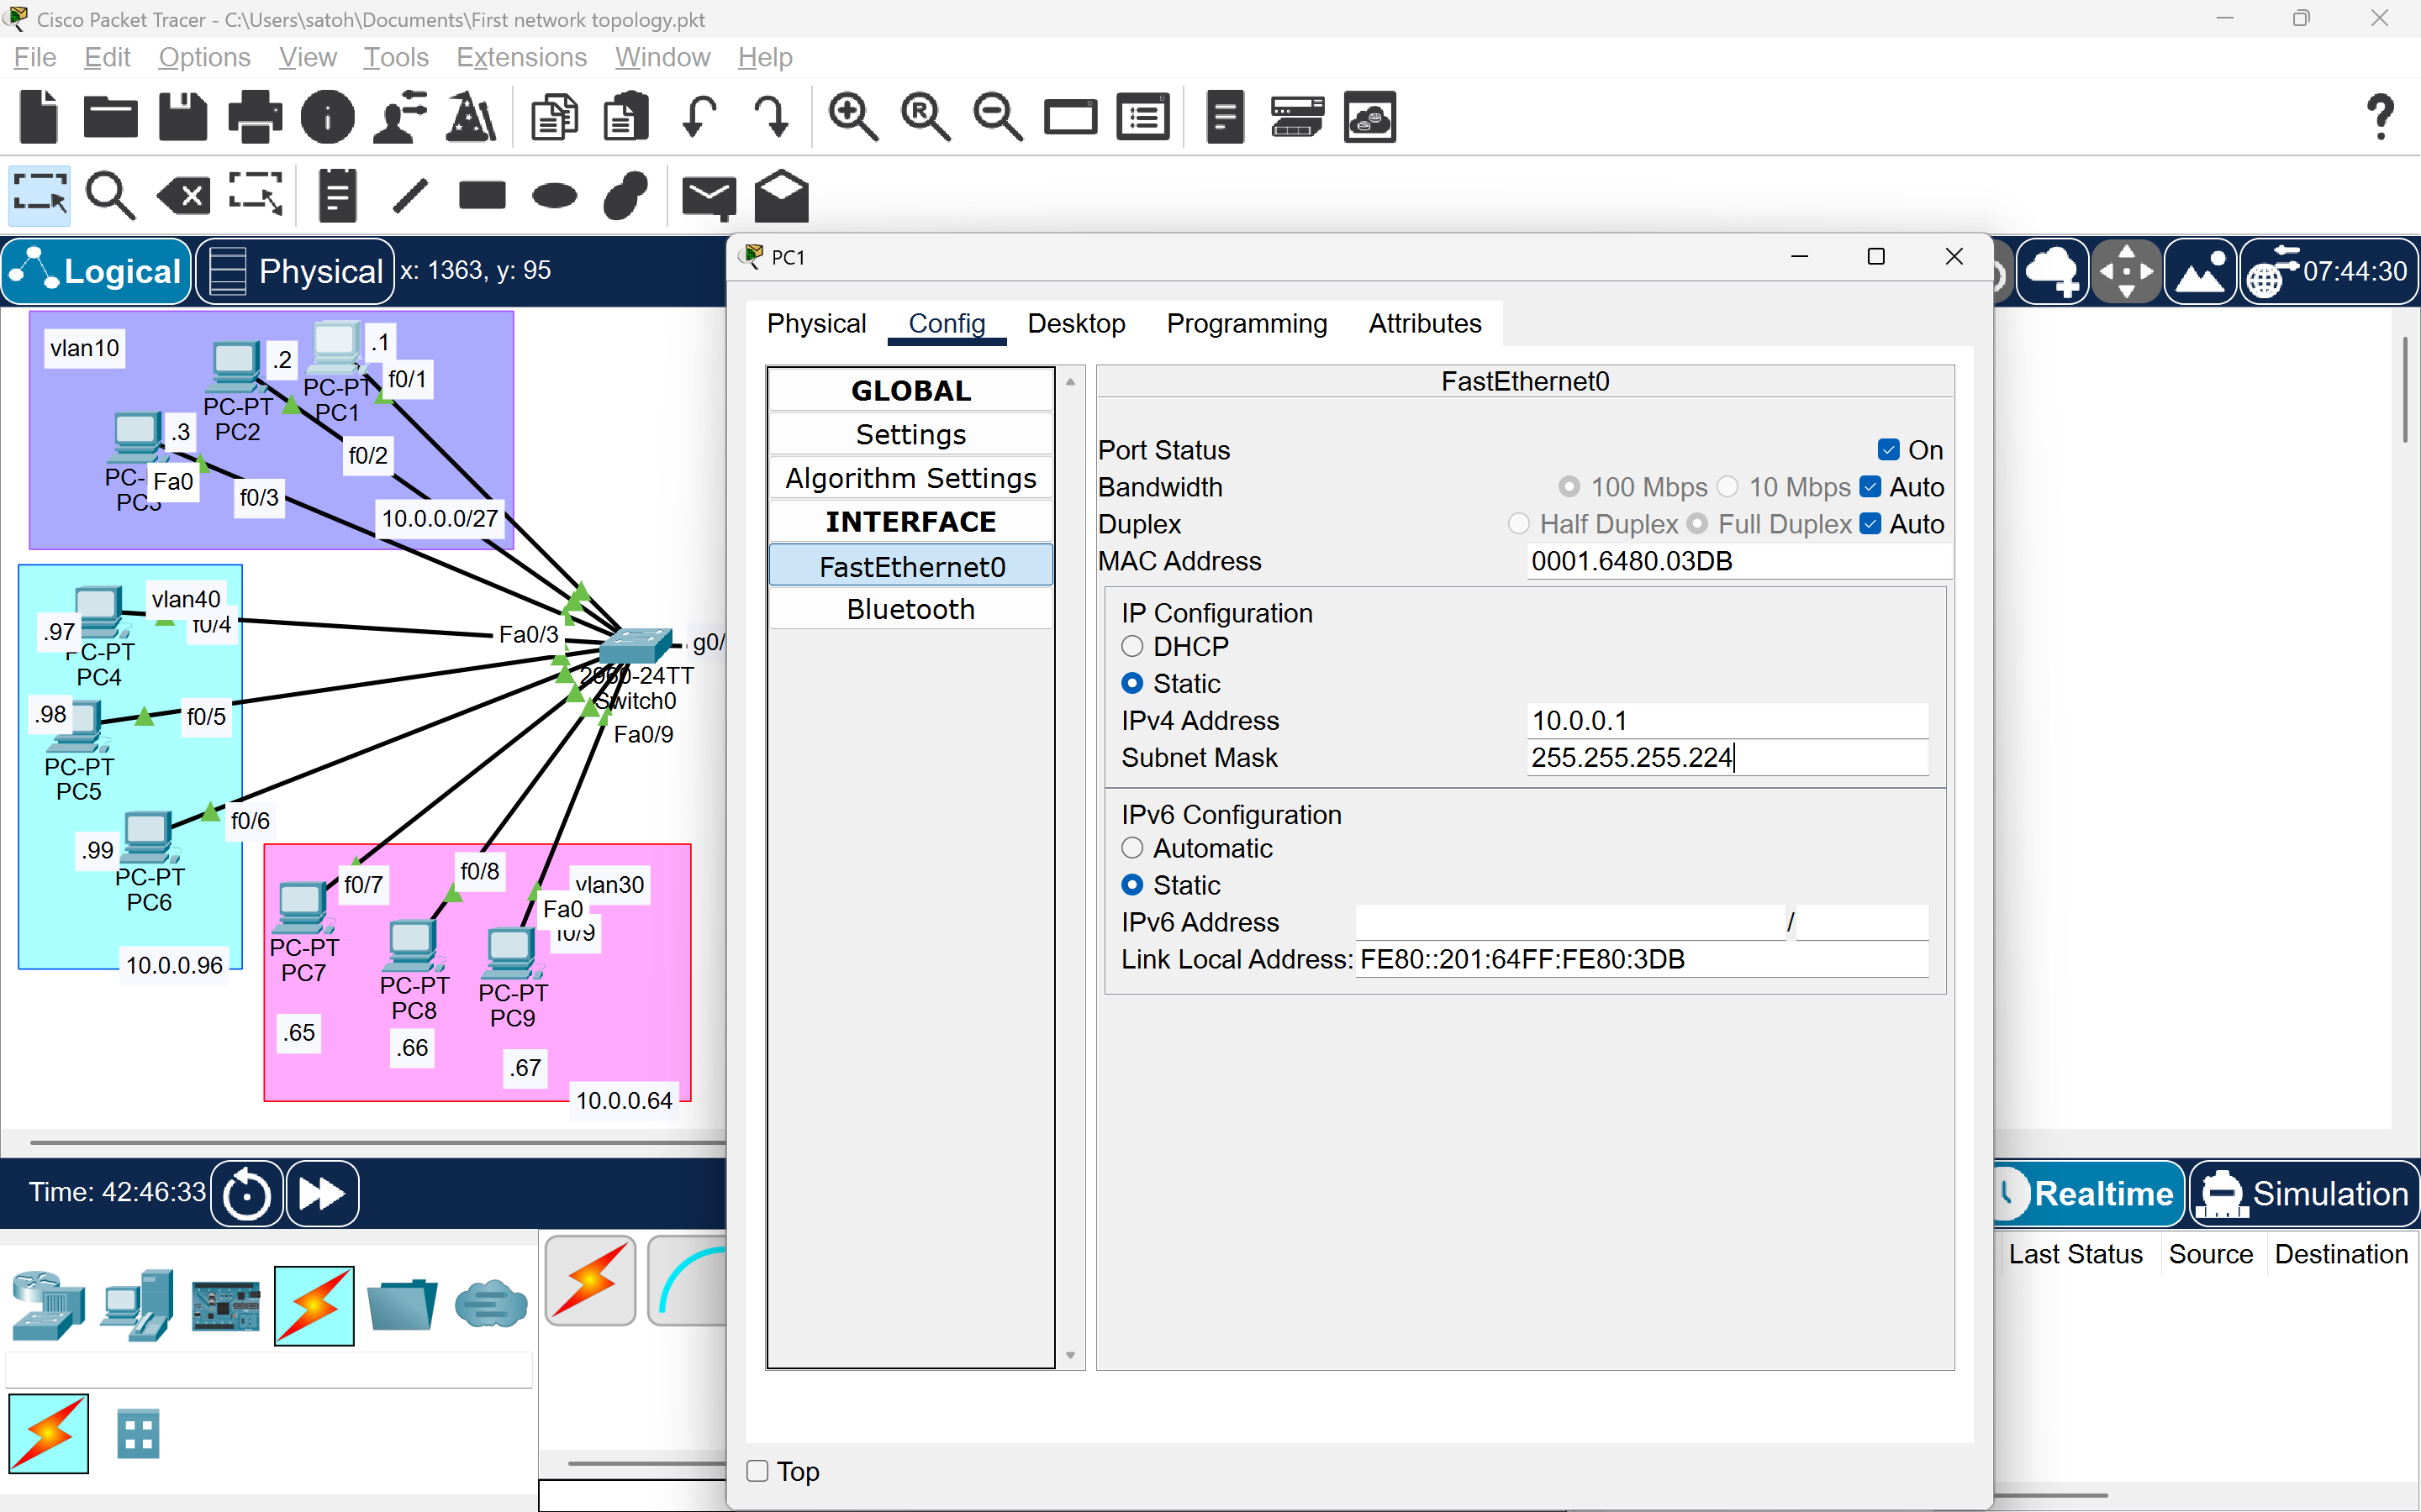Select the Delete tool
Screen dimensions: 2421x1512
[182, 195]
